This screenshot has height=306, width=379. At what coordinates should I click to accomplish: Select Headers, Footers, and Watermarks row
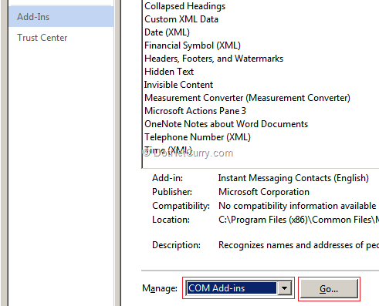pyautogui.click(x=214, y=59)
